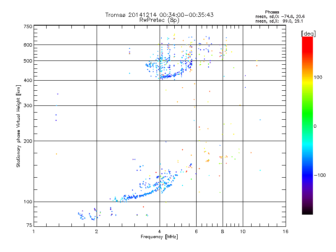
Task: Click the 'RwPretec (8p)' subtitle
Action: [x=159, y=20]
